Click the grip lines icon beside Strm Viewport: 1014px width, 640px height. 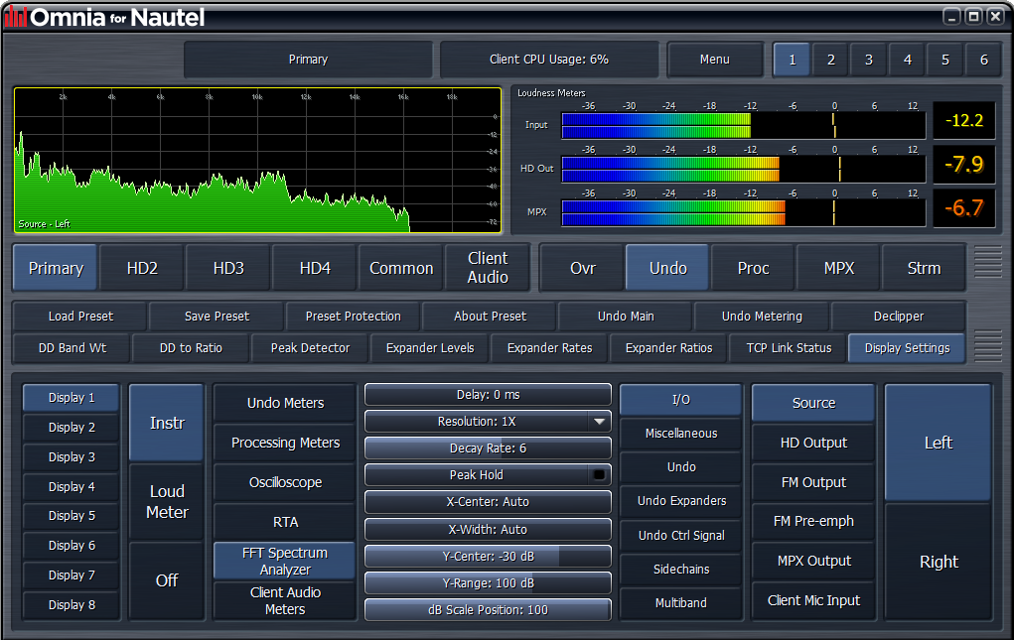coord(987,263)
